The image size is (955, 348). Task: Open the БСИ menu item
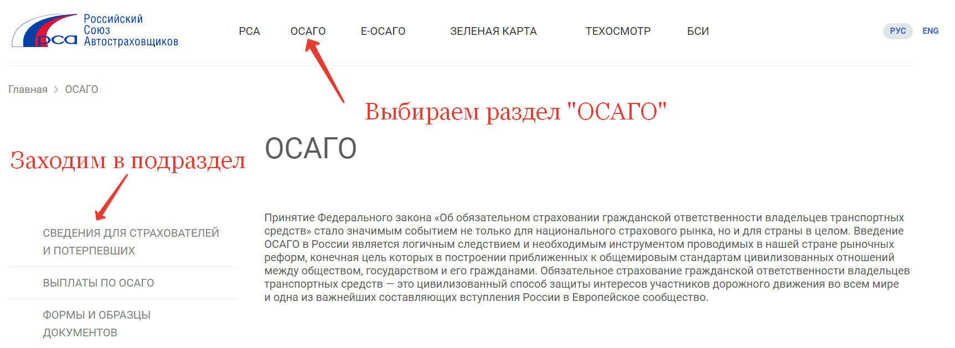[698, 32]
